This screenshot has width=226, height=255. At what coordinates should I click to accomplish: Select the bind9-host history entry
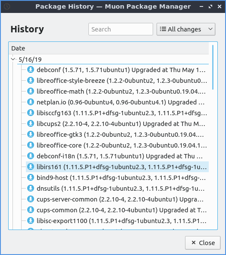tap(117, 178)
